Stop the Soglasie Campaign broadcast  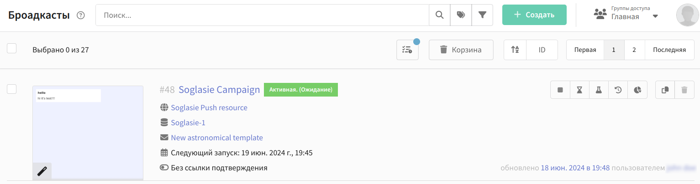coord(560,90)
